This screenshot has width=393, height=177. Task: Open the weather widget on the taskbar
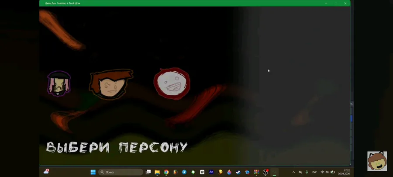click(x=46, y=172)
